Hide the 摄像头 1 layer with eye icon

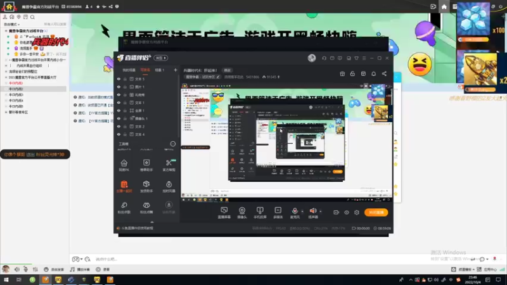tap(119, 118)
